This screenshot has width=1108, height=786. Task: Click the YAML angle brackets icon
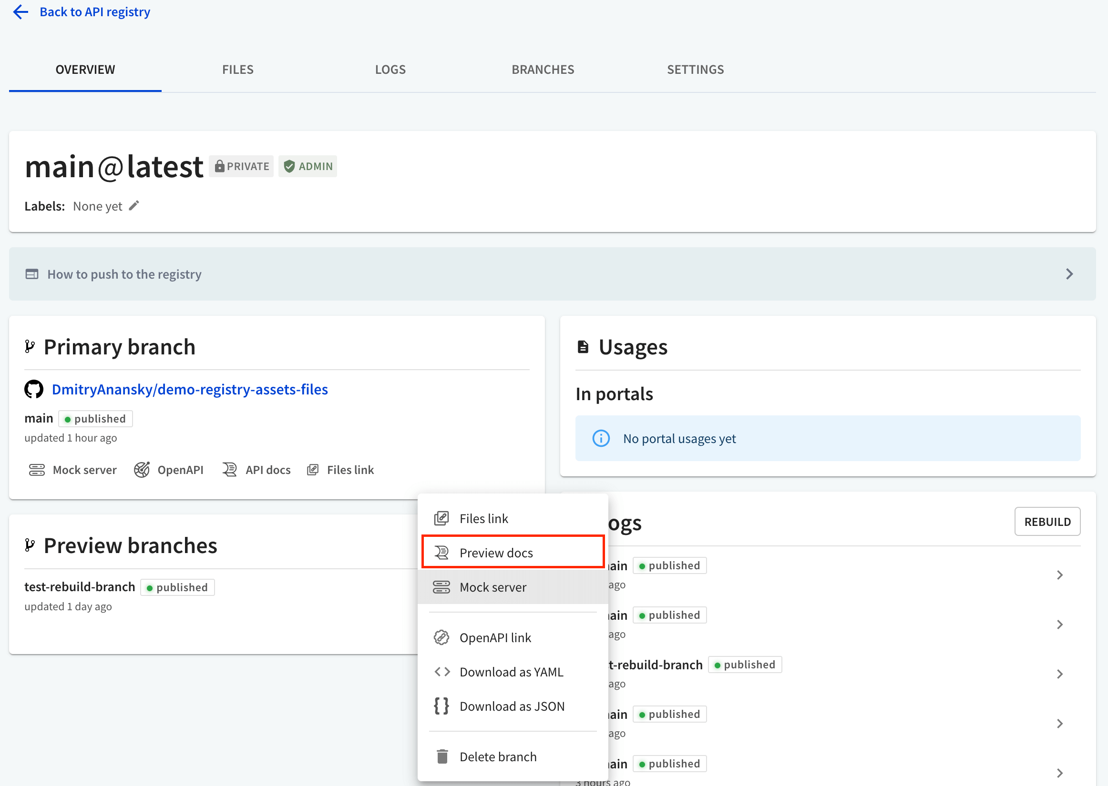442,672
